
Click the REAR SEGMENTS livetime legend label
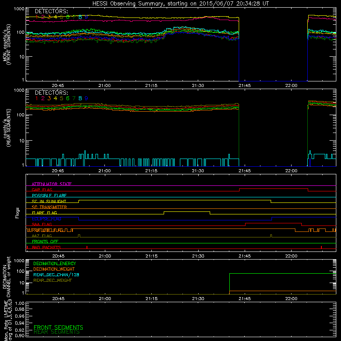click(x=57, y=332)
